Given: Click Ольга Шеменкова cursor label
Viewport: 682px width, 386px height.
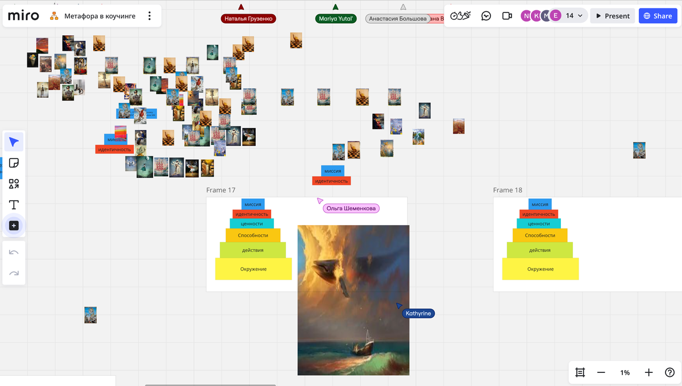Looking at the screenshot, I should click(351, 209).
